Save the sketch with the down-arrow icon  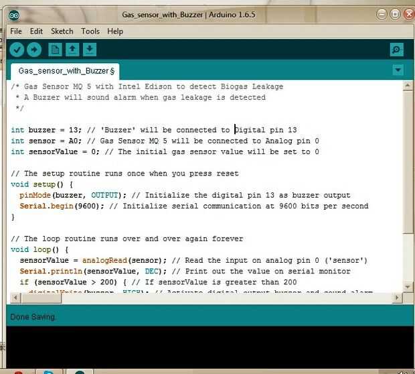pos(90,50)
